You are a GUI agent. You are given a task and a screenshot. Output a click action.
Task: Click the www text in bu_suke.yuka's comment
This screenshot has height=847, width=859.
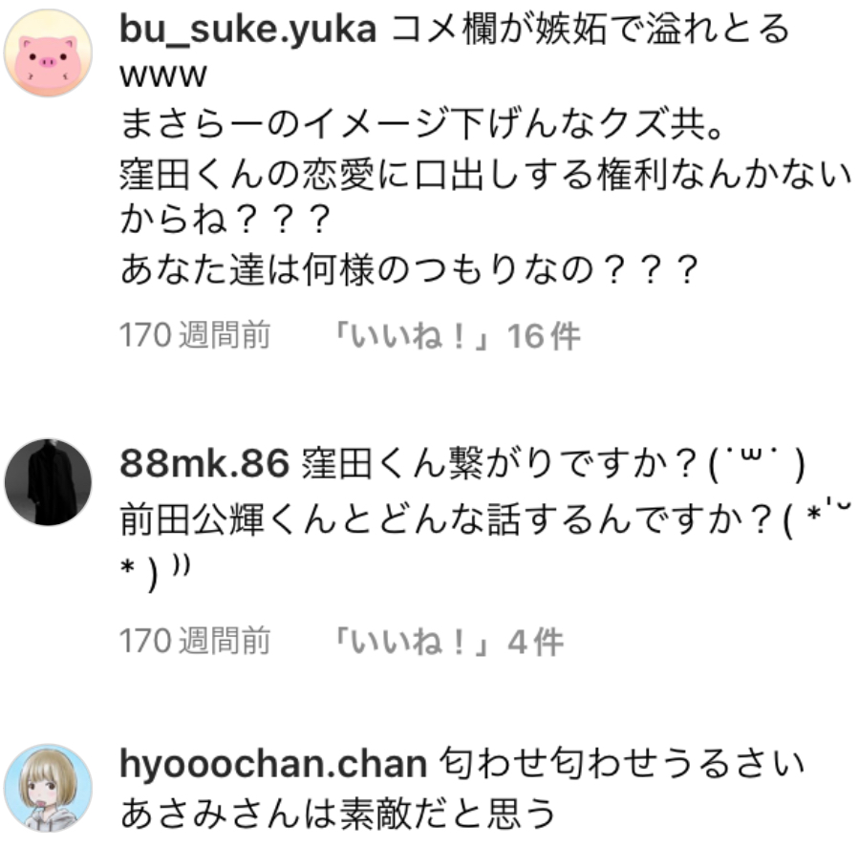[163, 76]
